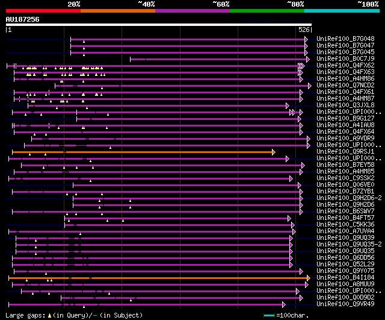Click the orange Q9RSJ1 alignment bar
The width and height of the screenshot is (385, 320).
(143, 152)
